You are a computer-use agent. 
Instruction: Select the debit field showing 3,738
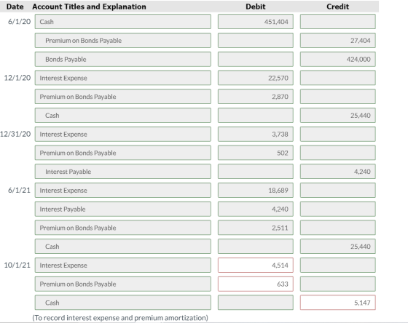256,134
